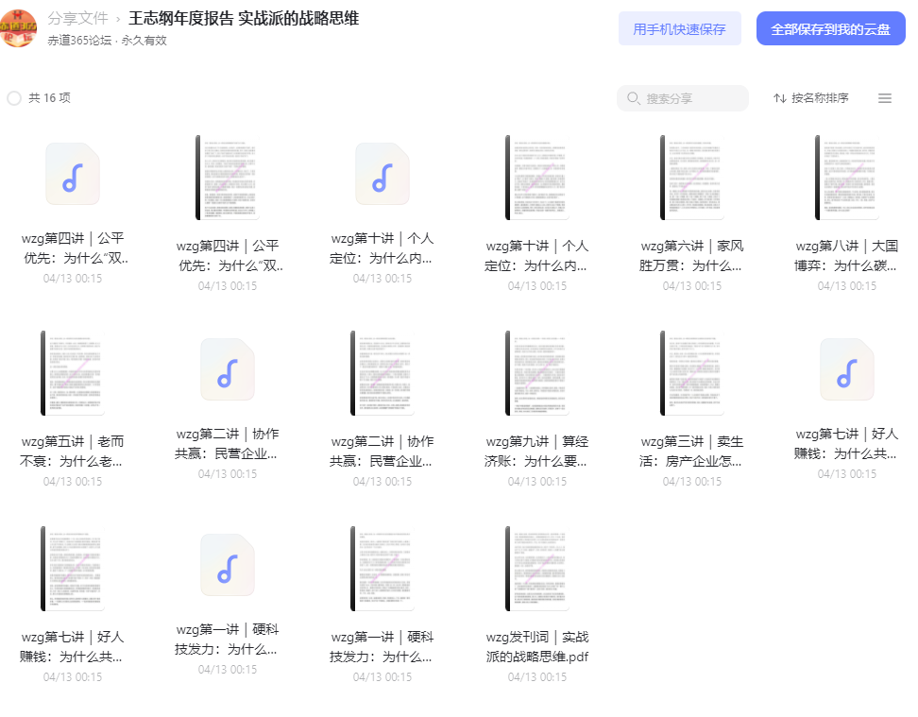Click the wzg第三讲｜卖生活 file name
This screenshot has height=717, width=918.
pos(692,452)
